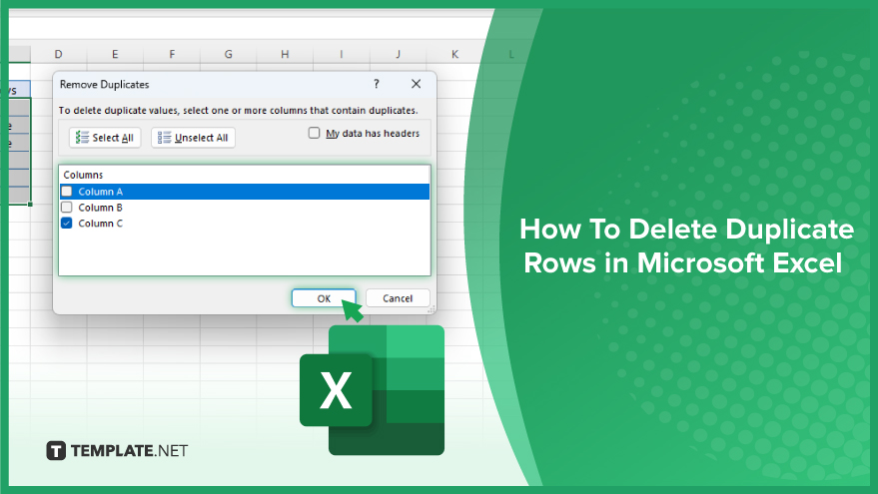The width and height of the screenshot is (878, 494).
Task: Select the Column B row text
Action: [100, 207]
